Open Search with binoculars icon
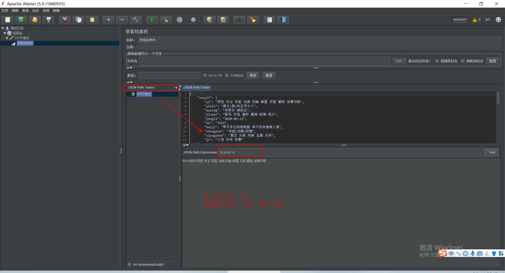The height and width of the screenshot is (273, 505). point(239,20)
